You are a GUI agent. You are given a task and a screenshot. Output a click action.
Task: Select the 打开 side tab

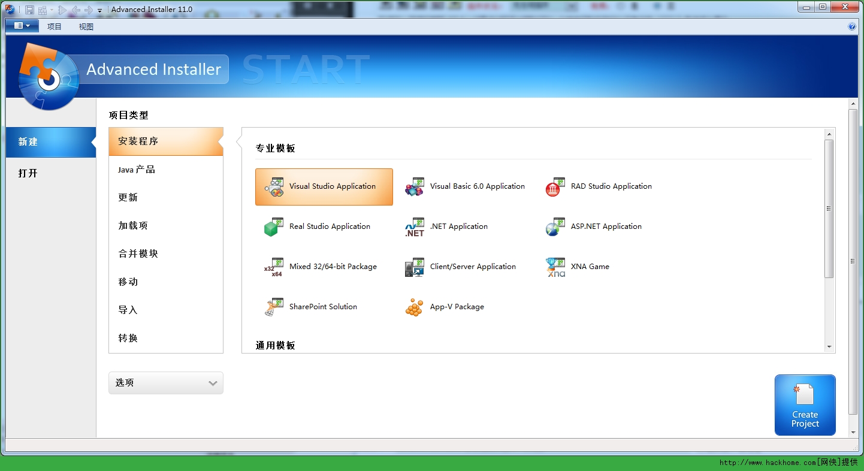click(x=51, y=173)
